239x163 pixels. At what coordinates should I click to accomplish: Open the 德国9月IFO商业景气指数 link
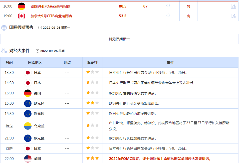coord(50,6)
